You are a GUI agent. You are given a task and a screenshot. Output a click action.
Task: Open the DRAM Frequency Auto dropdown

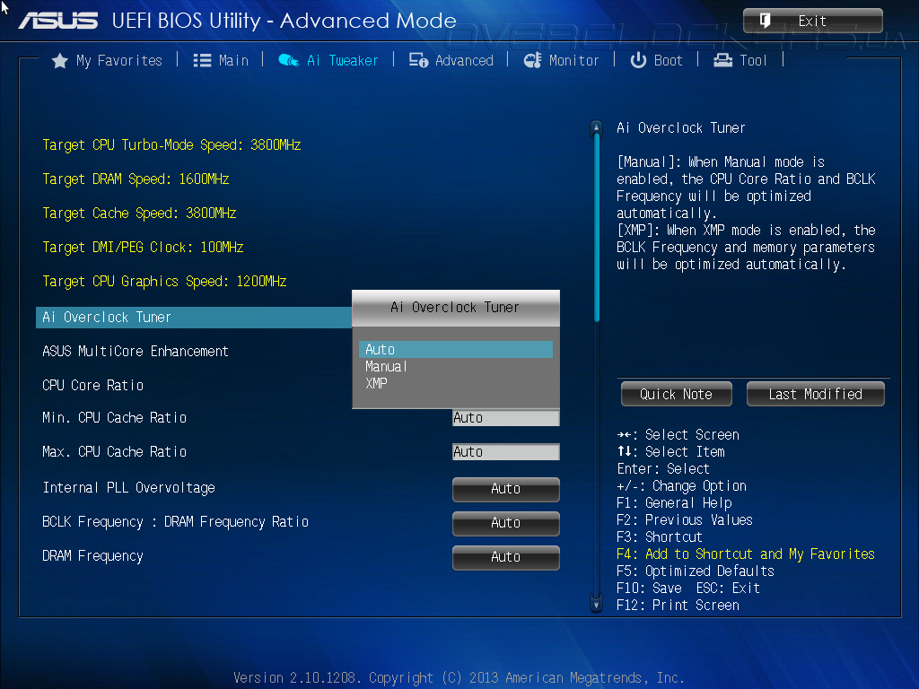(x=506, y=557)
